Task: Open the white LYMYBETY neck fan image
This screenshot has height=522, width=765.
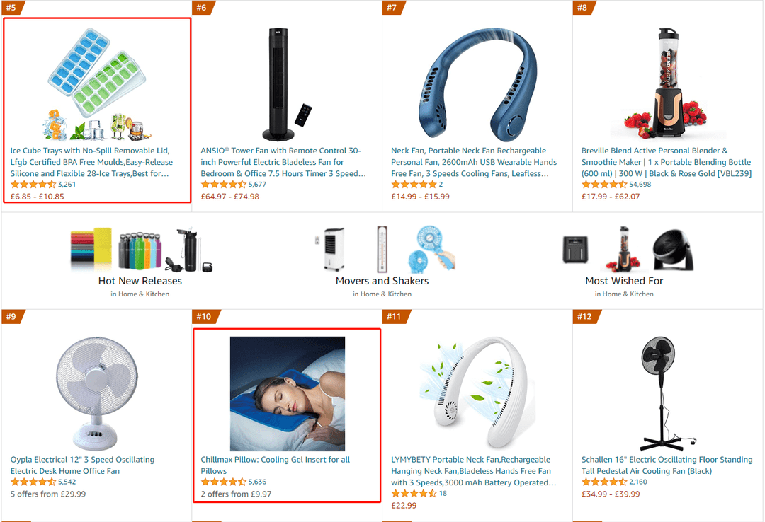Action: pos(477,393)
